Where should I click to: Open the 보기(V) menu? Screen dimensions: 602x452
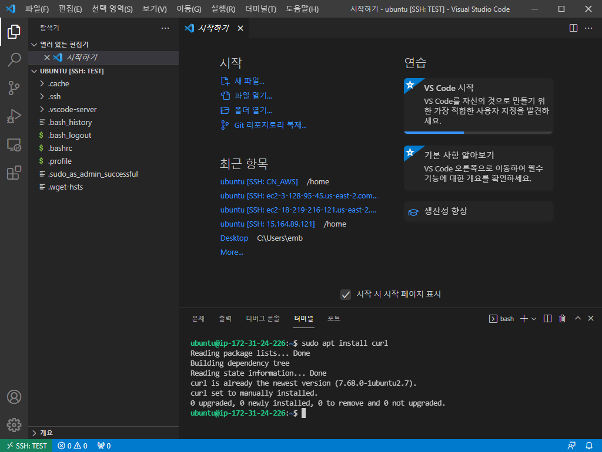click(x=155, y=9)
